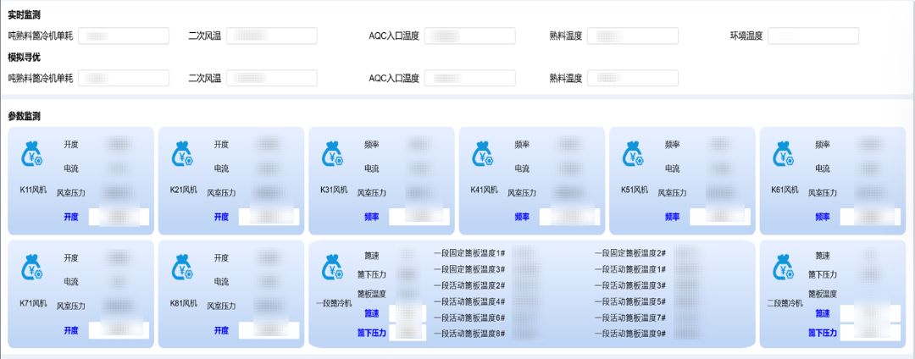Click the K81风机 money bag icon
The width and height of the screenshot is (915, 359).
click(x=184, y=268)
